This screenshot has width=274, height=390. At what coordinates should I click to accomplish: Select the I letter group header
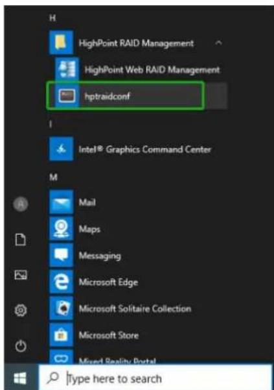point(51,123)
